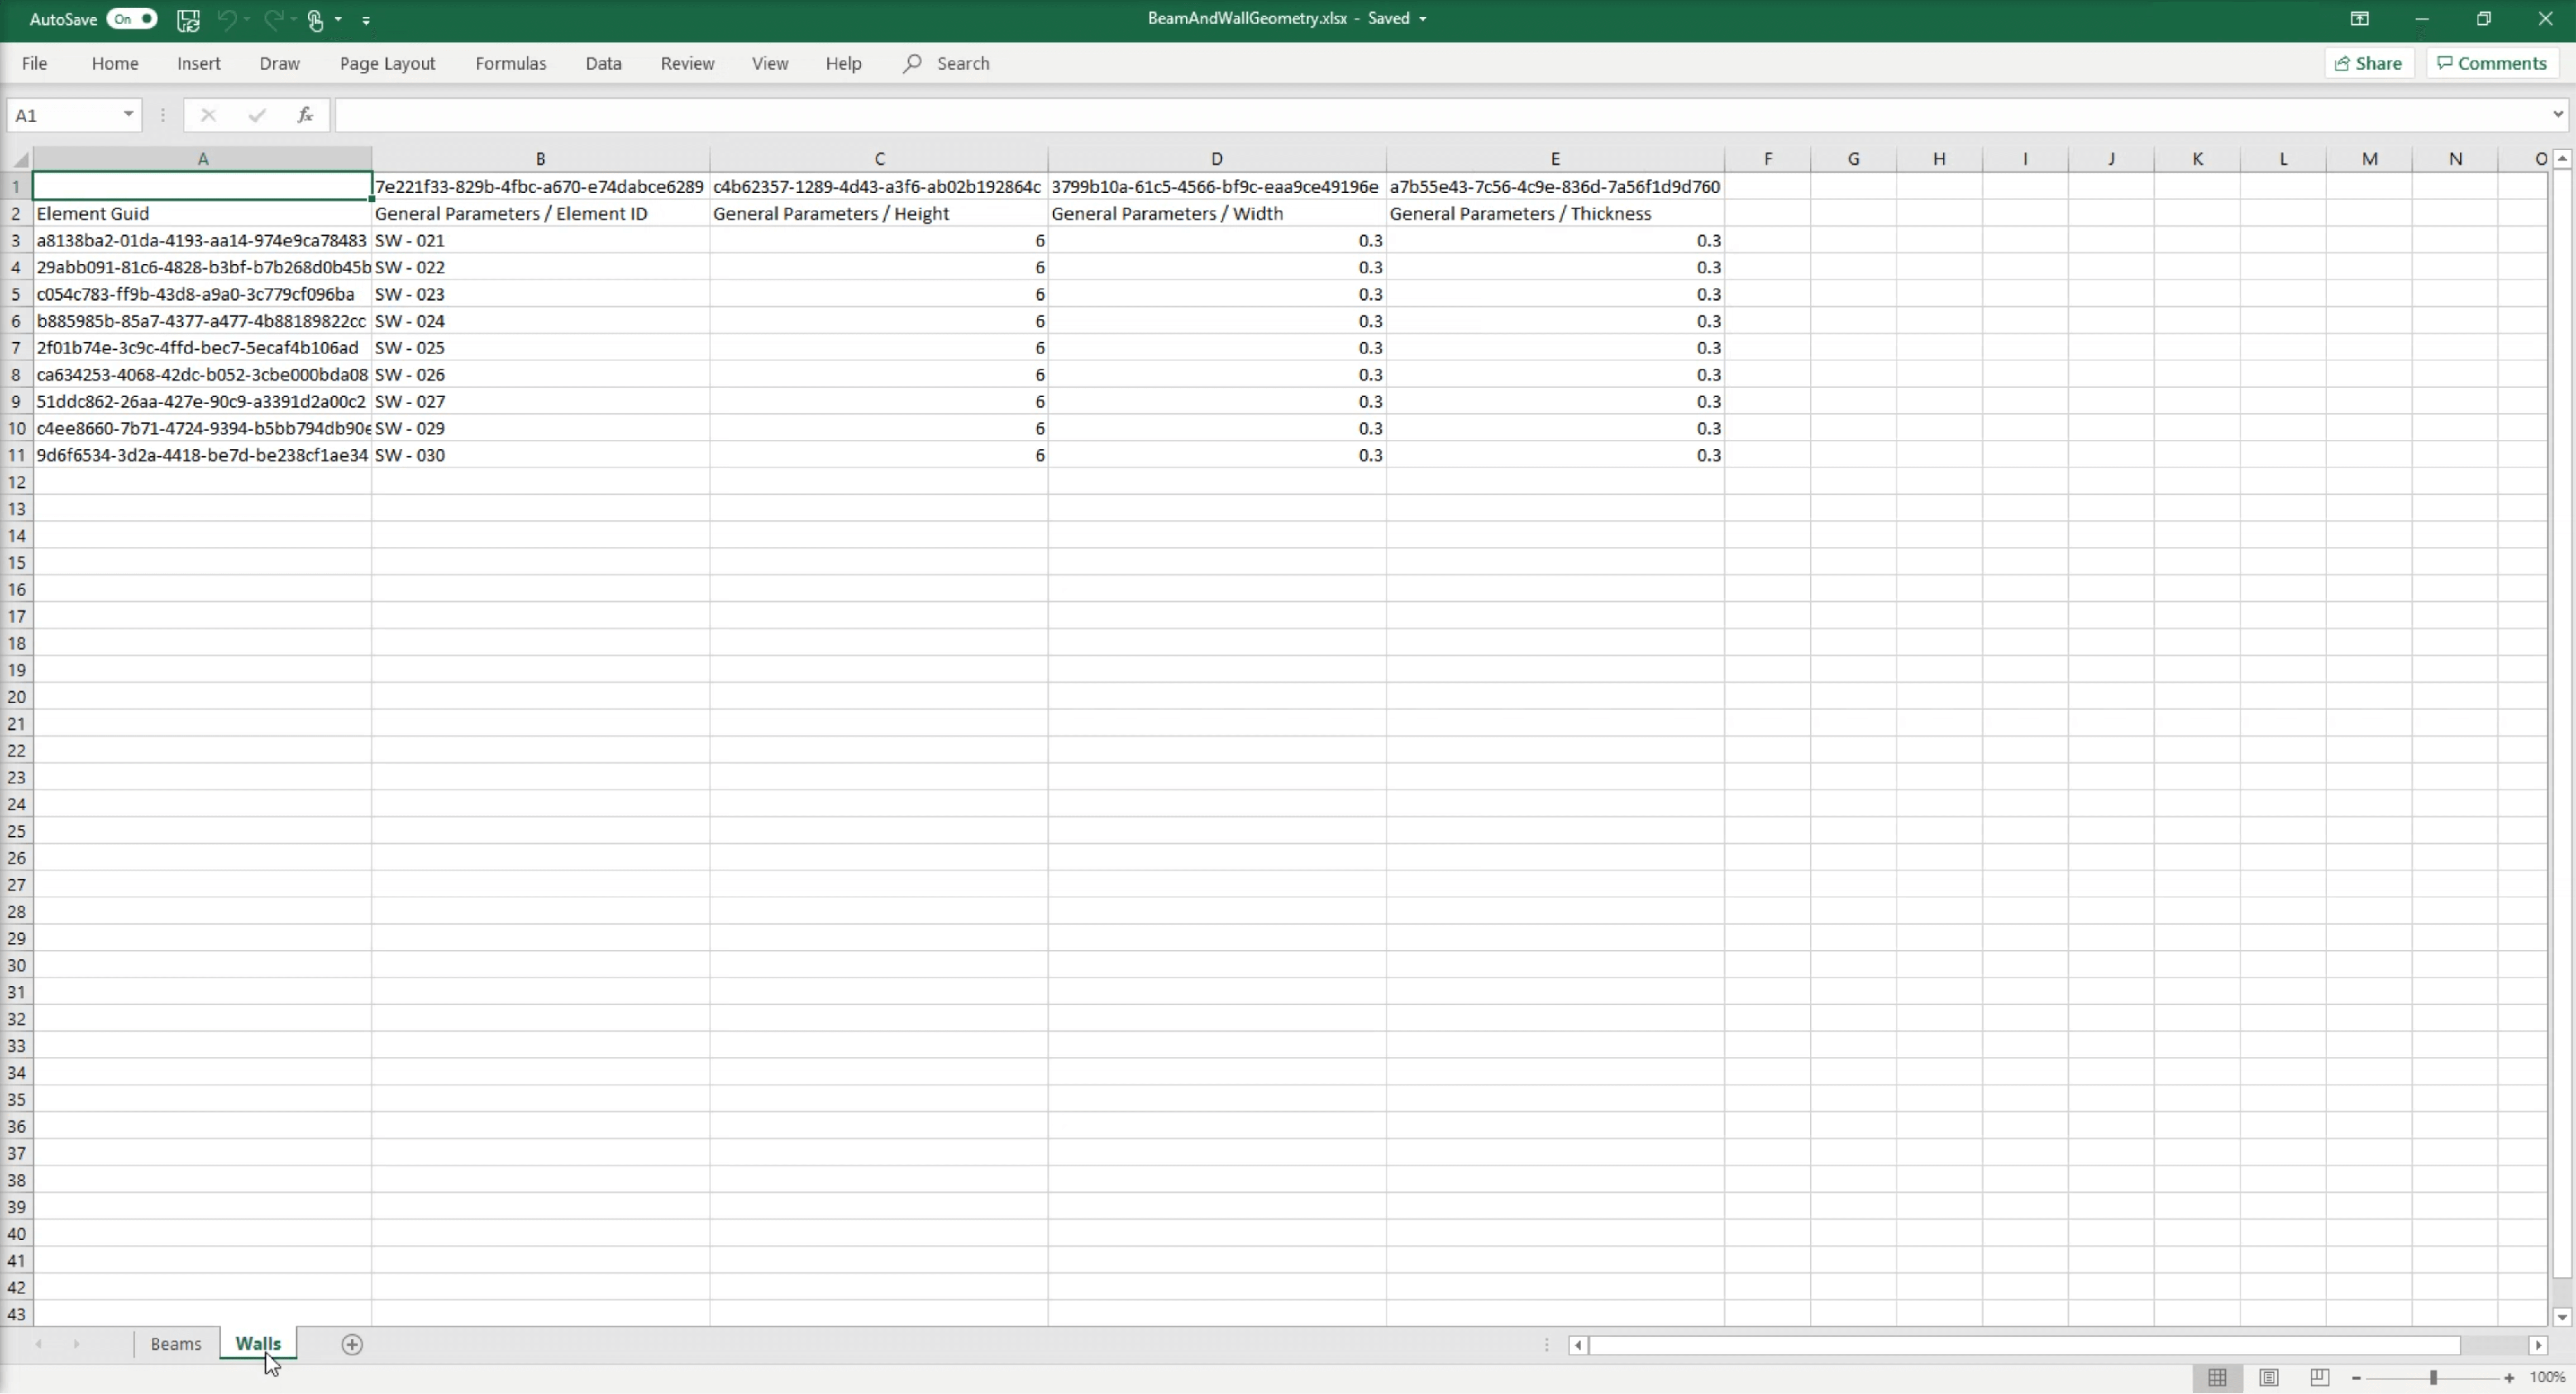Viewport: 2576px width, 1394px height.
Task: Open the Name Box dropdown arrow
Action: (128, 115)
